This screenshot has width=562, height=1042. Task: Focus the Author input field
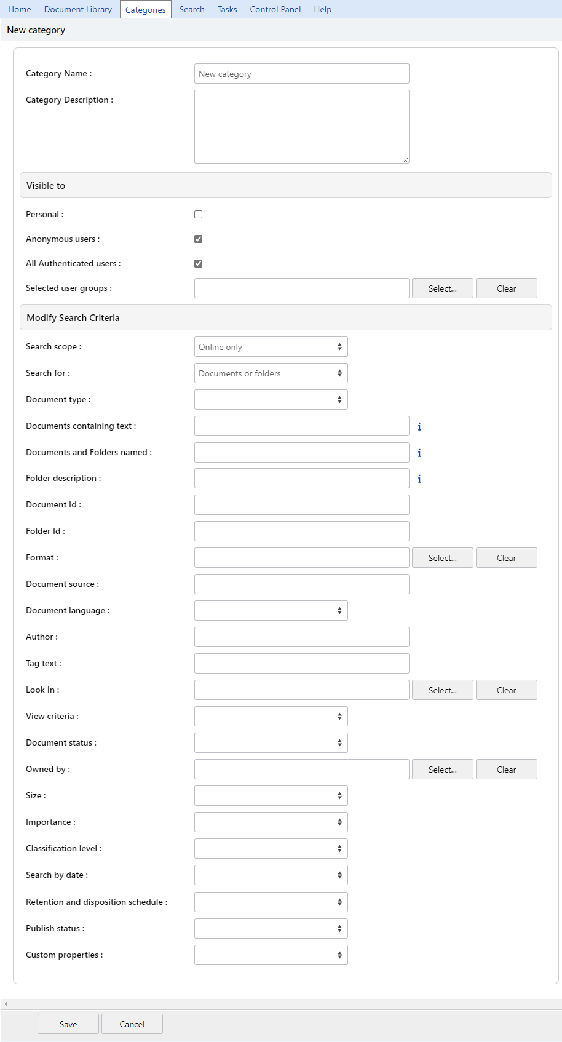(302, 637)
